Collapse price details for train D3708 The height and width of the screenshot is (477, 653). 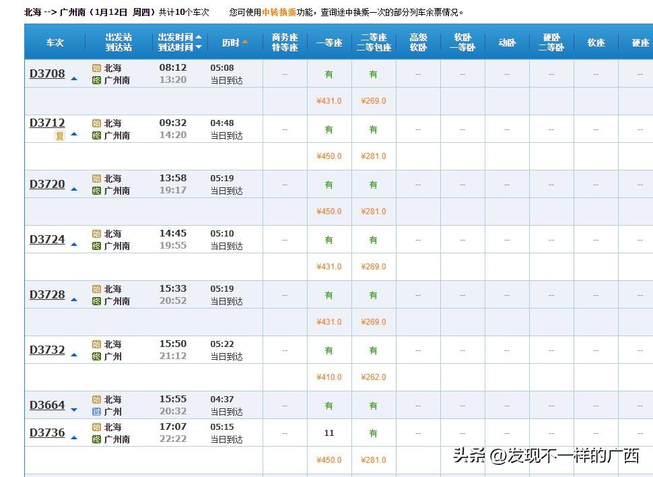tap(74, 79)
